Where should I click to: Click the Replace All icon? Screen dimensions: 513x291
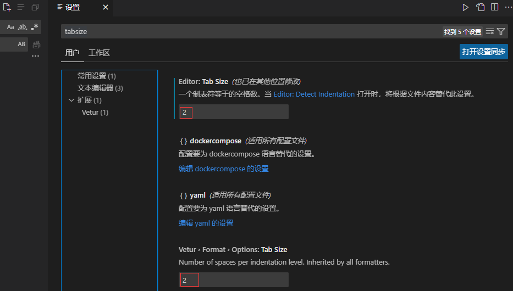(36, 44)
